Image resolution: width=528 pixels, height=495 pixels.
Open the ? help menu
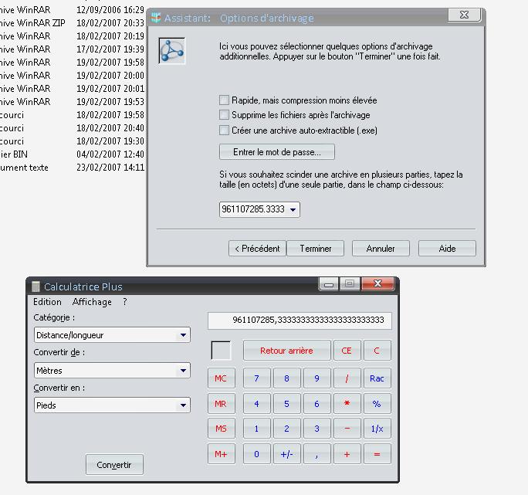pyautogui.click(x=125, y=302)
